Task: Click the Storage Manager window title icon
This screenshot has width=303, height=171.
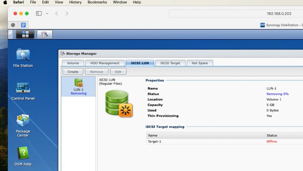Action: point(62,53)
